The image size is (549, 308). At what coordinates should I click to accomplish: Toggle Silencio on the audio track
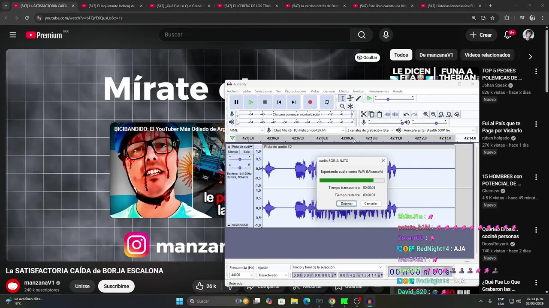coord(233,152)
